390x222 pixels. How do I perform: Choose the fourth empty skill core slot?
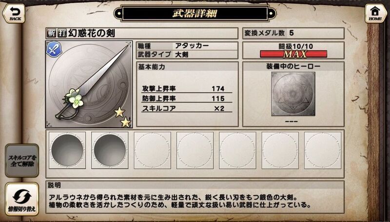[x=195, y=150]
